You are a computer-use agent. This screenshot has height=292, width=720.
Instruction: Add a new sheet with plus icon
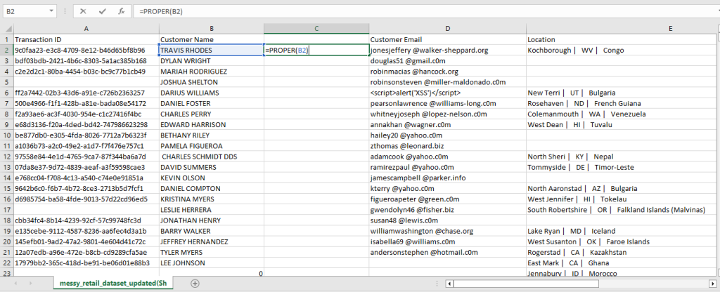coord(195,284)
